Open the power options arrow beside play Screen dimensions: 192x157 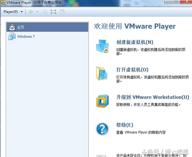tap(37, 12)
